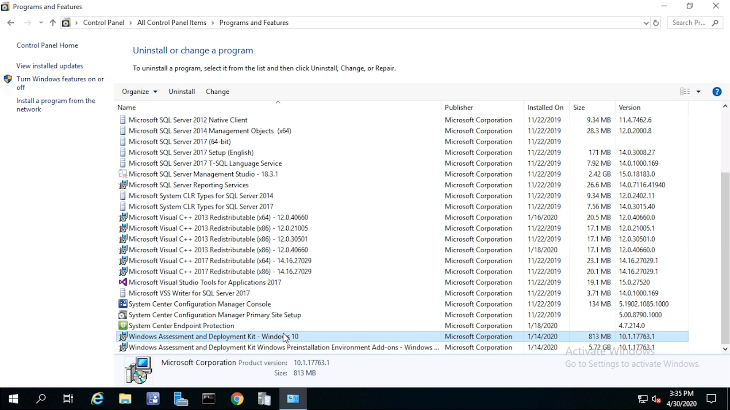Open Control Panel Home link
Screen dimensions: 730x410
click(x=47, y=45)
